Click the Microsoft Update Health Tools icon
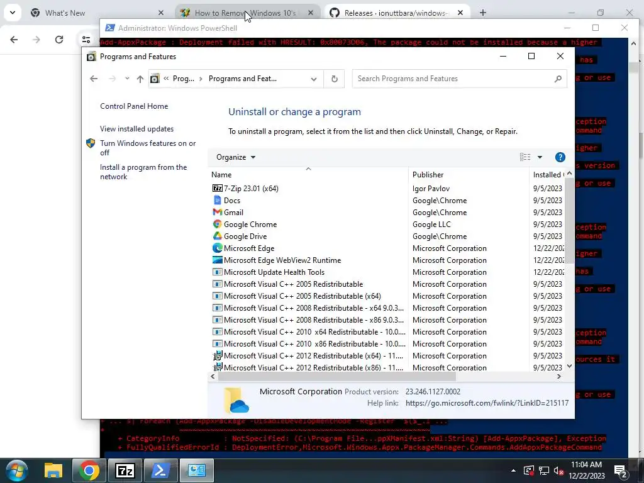The height and width of the screenshot is (483, 644). tap(217, 272)
